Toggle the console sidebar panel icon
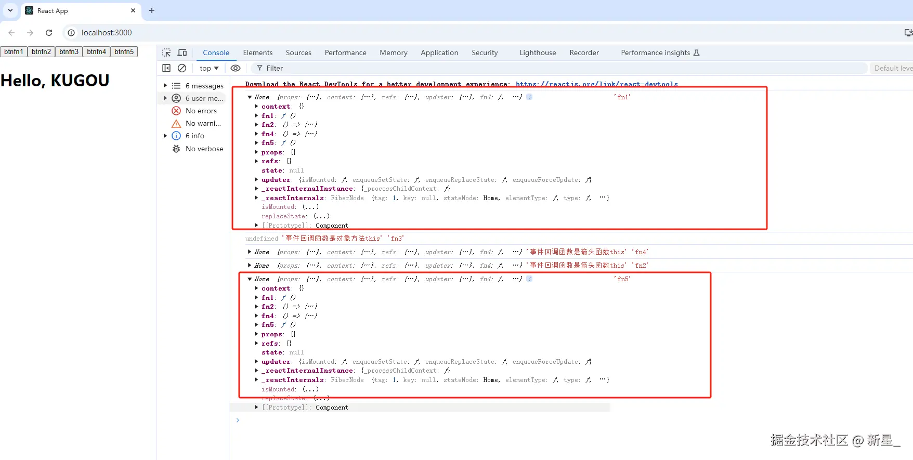 [x=166, y=68]
